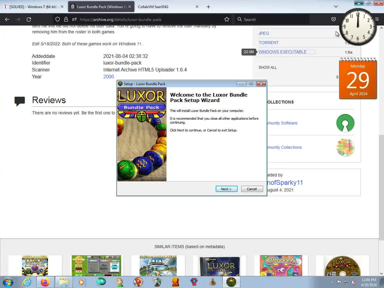384x288 pixels.
Task: Open the Windows Start menu
Action: (8, 282)
